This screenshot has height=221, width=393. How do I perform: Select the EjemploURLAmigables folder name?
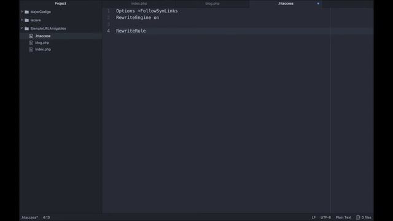(x=49, y=29)
